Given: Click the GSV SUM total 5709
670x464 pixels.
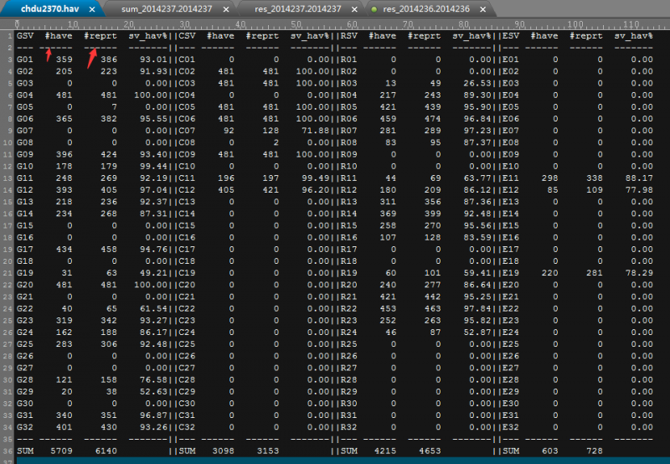Looking at the screenshot, I should point(61,451).
